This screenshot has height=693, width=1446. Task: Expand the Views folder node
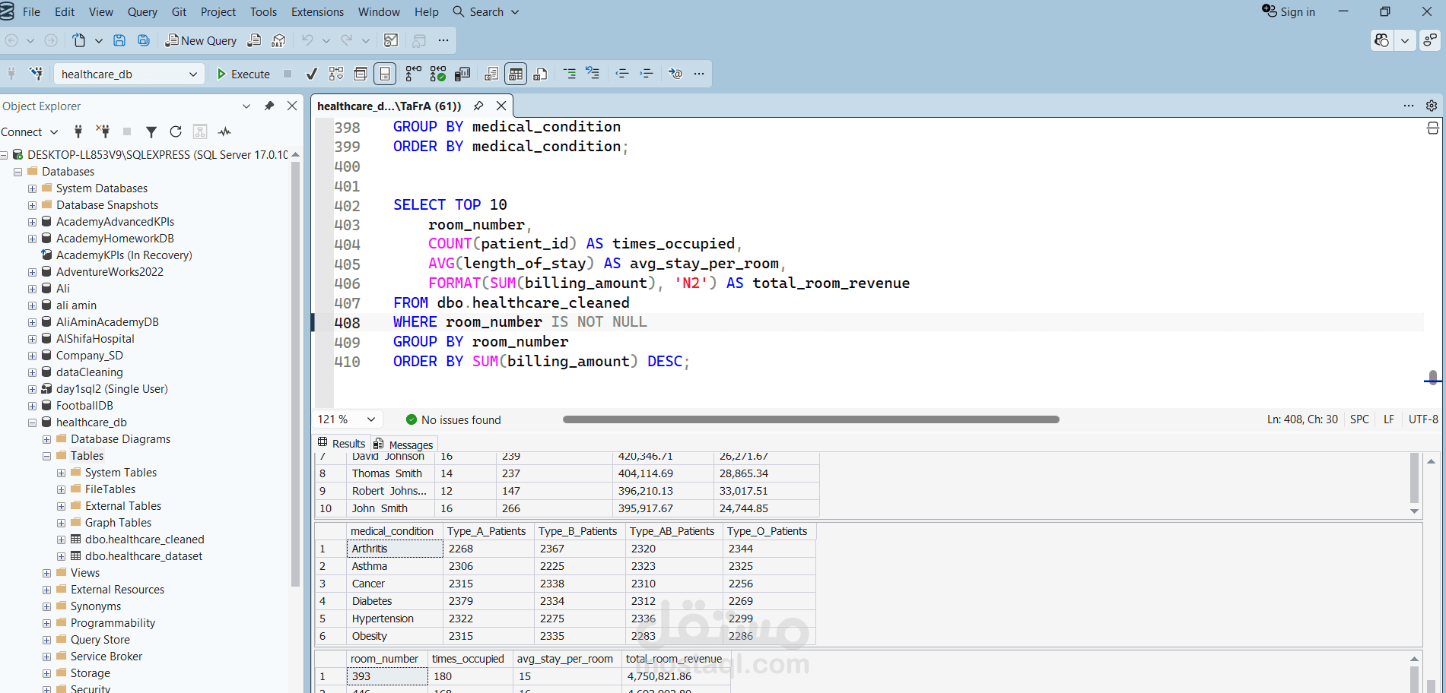[46, 573]
